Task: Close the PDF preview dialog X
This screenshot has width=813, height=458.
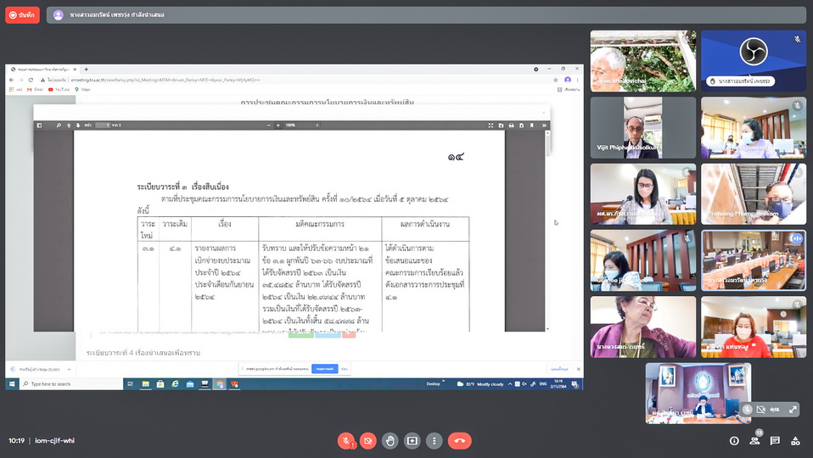Action: 544,113
